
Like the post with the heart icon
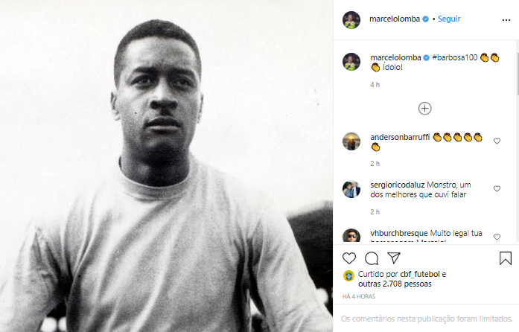click(350, 258)
